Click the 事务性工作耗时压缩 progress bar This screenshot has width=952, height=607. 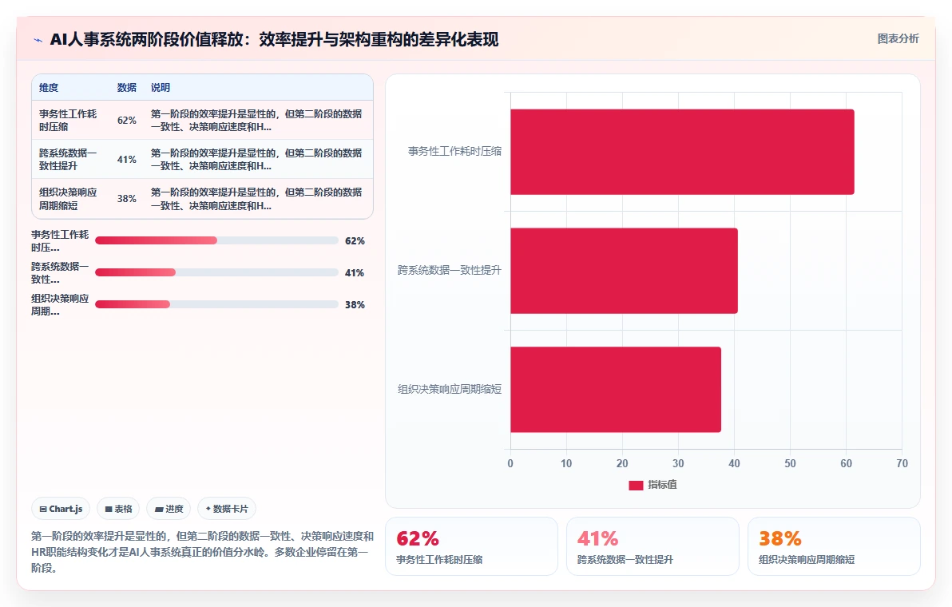click(216, 240)
